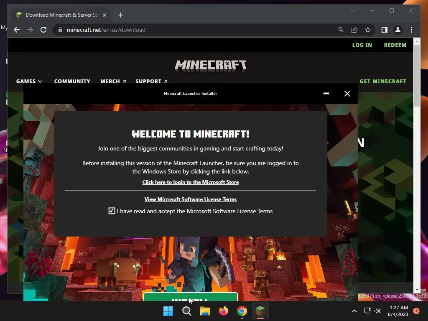Open a new browser tab
This screenshot has height=321, width=428.
(x=120, y=15)
